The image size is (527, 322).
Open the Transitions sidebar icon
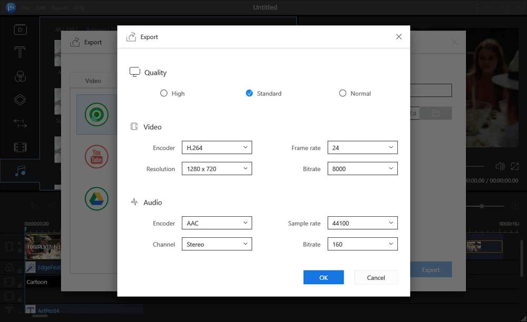[x=20, y=124]
